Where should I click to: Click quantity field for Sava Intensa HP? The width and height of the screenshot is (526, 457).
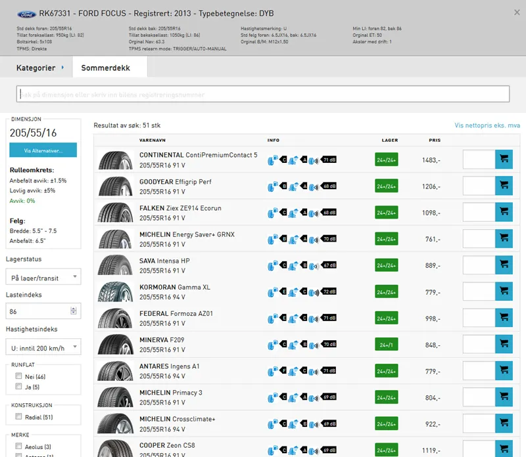click(x=479, y=265)
